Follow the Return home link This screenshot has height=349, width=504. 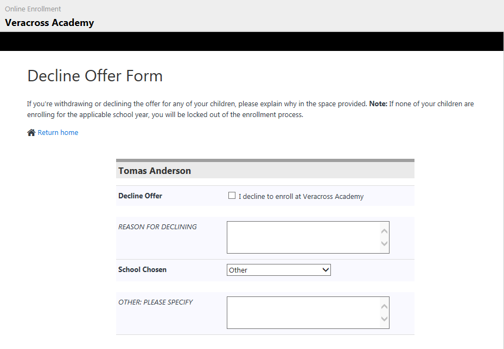(58, 132)
